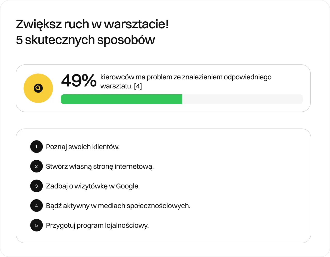Viewport: 330px width, 257px height.
Task: Click the word "Google" in item three
Action: (x=127, y=186)
